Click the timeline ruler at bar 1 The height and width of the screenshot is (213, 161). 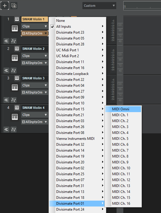125,6
